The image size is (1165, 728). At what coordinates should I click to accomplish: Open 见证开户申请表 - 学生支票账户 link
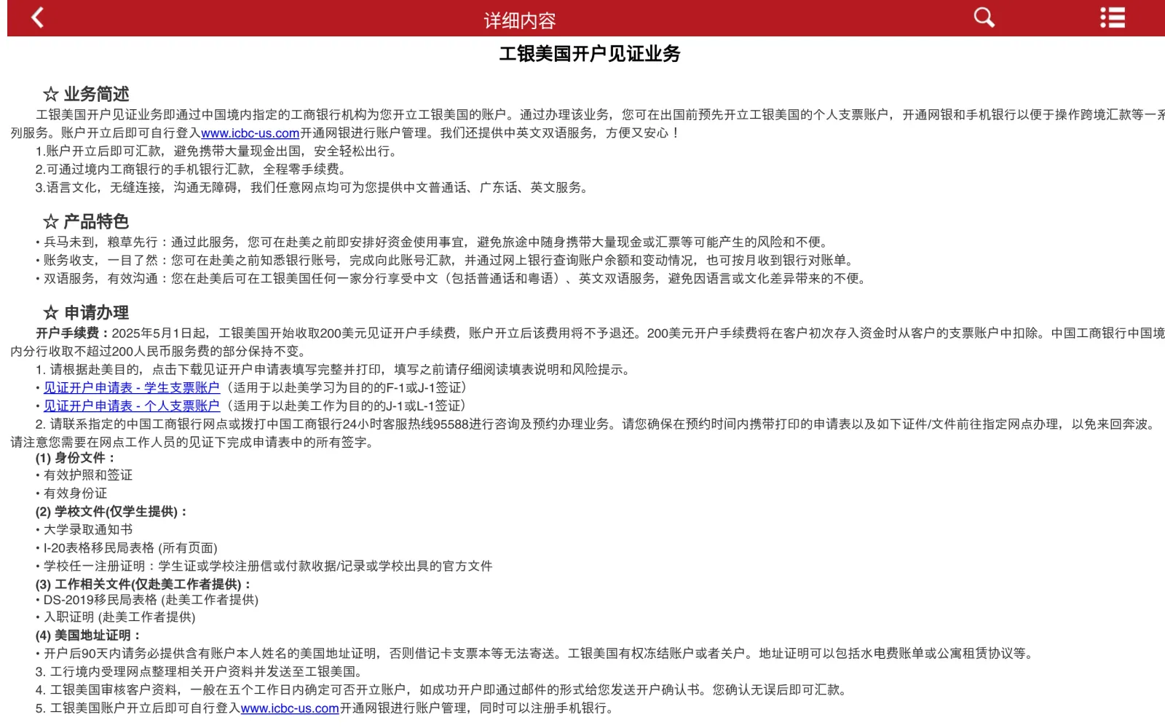(x=131, y=388)
